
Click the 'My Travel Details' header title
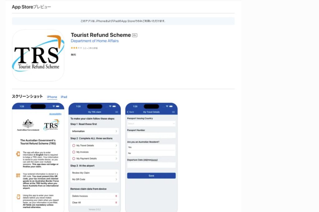pos(151,112)
